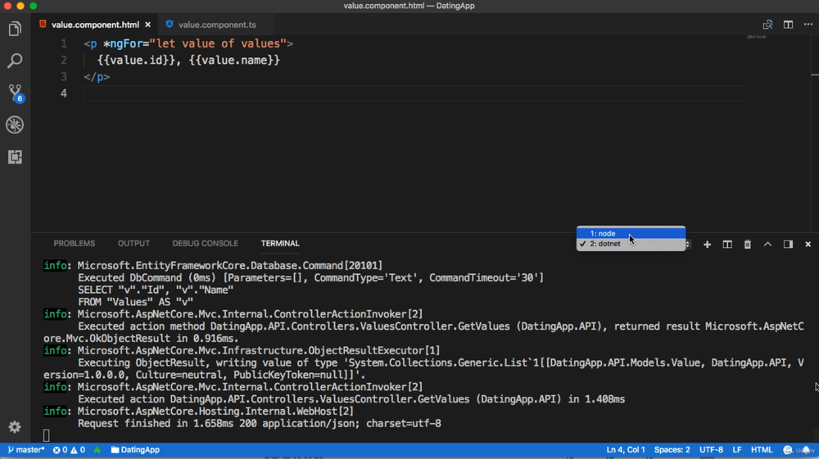819x459 pixels.
Task: Select the TERMINAL panel tab
Action: tap(280, 244)
